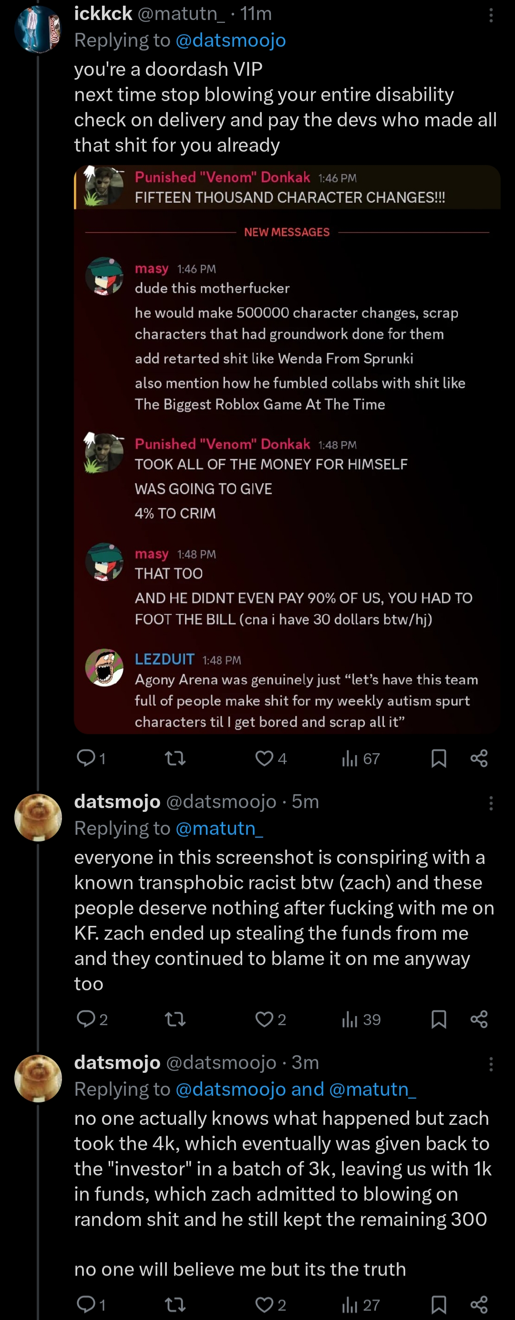Open ickkck's profile avatar
The image size is (515, 1320).
pos(38,29)
